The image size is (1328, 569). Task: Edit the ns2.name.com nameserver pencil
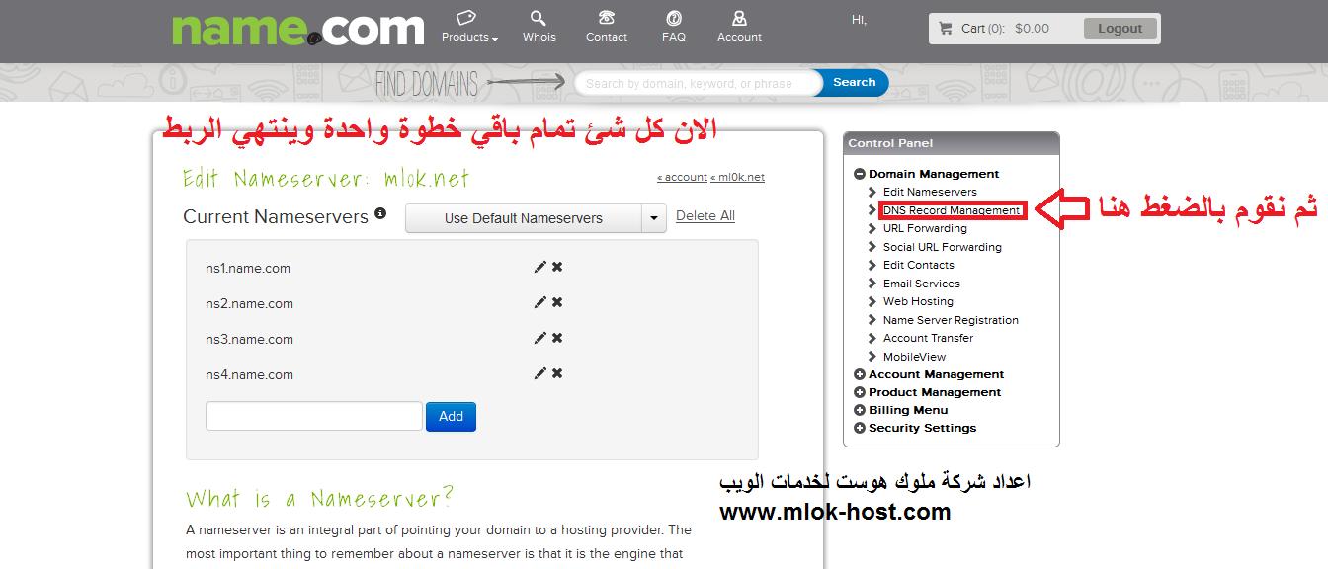pos(539,302)
